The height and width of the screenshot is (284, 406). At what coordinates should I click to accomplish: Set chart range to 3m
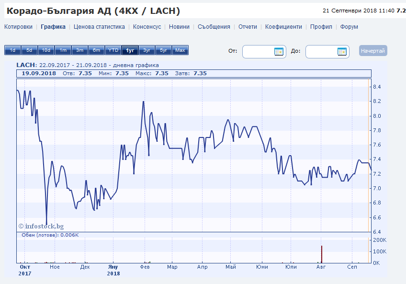tap(80, 50)
